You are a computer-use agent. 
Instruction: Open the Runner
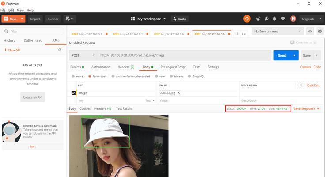point(53,19)
